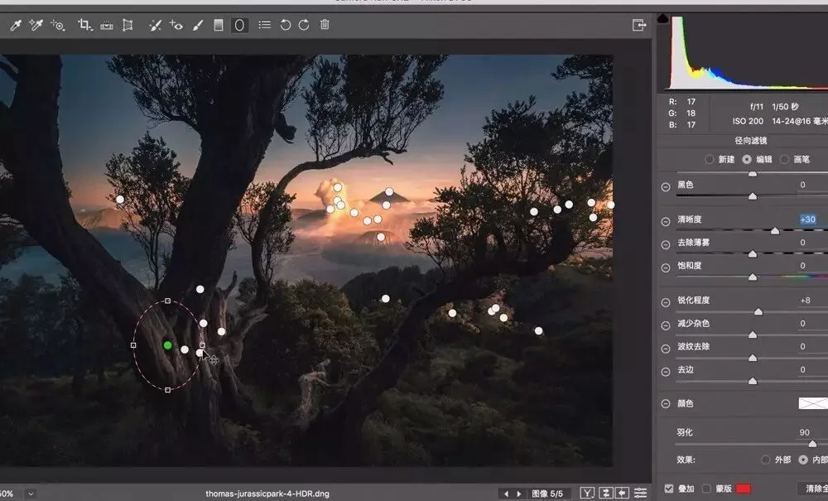The image size is (828, 501).
Task: Set effect to 内部
Action: (803, 460)
